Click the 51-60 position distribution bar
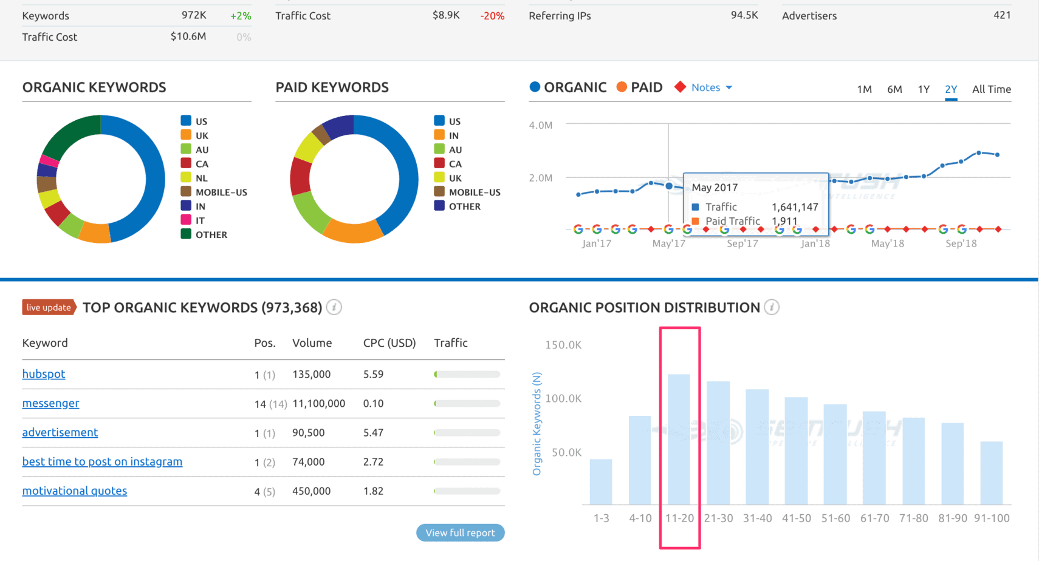Image resolution: width=1039 pixels, height=561 pixels. click(835, 454)
